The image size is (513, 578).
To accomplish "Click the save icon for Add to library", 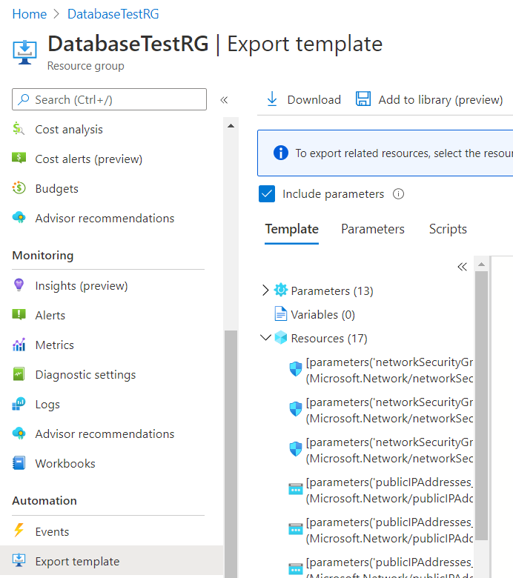I will (363, 99).
